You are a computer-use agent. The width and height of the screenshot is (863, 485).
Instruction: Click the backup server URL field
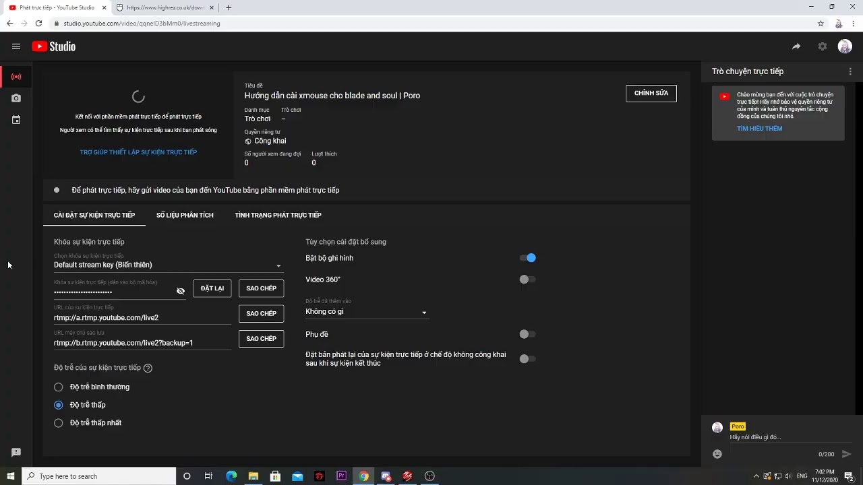(142, 343)
